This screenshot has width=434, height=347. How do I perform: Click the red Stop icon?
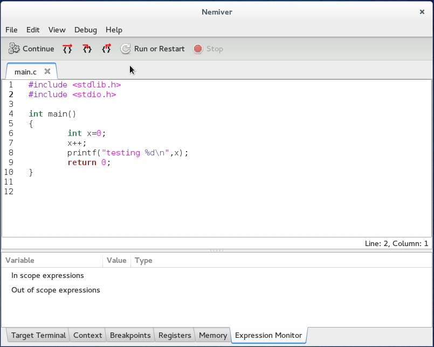(x=198, y=49)
